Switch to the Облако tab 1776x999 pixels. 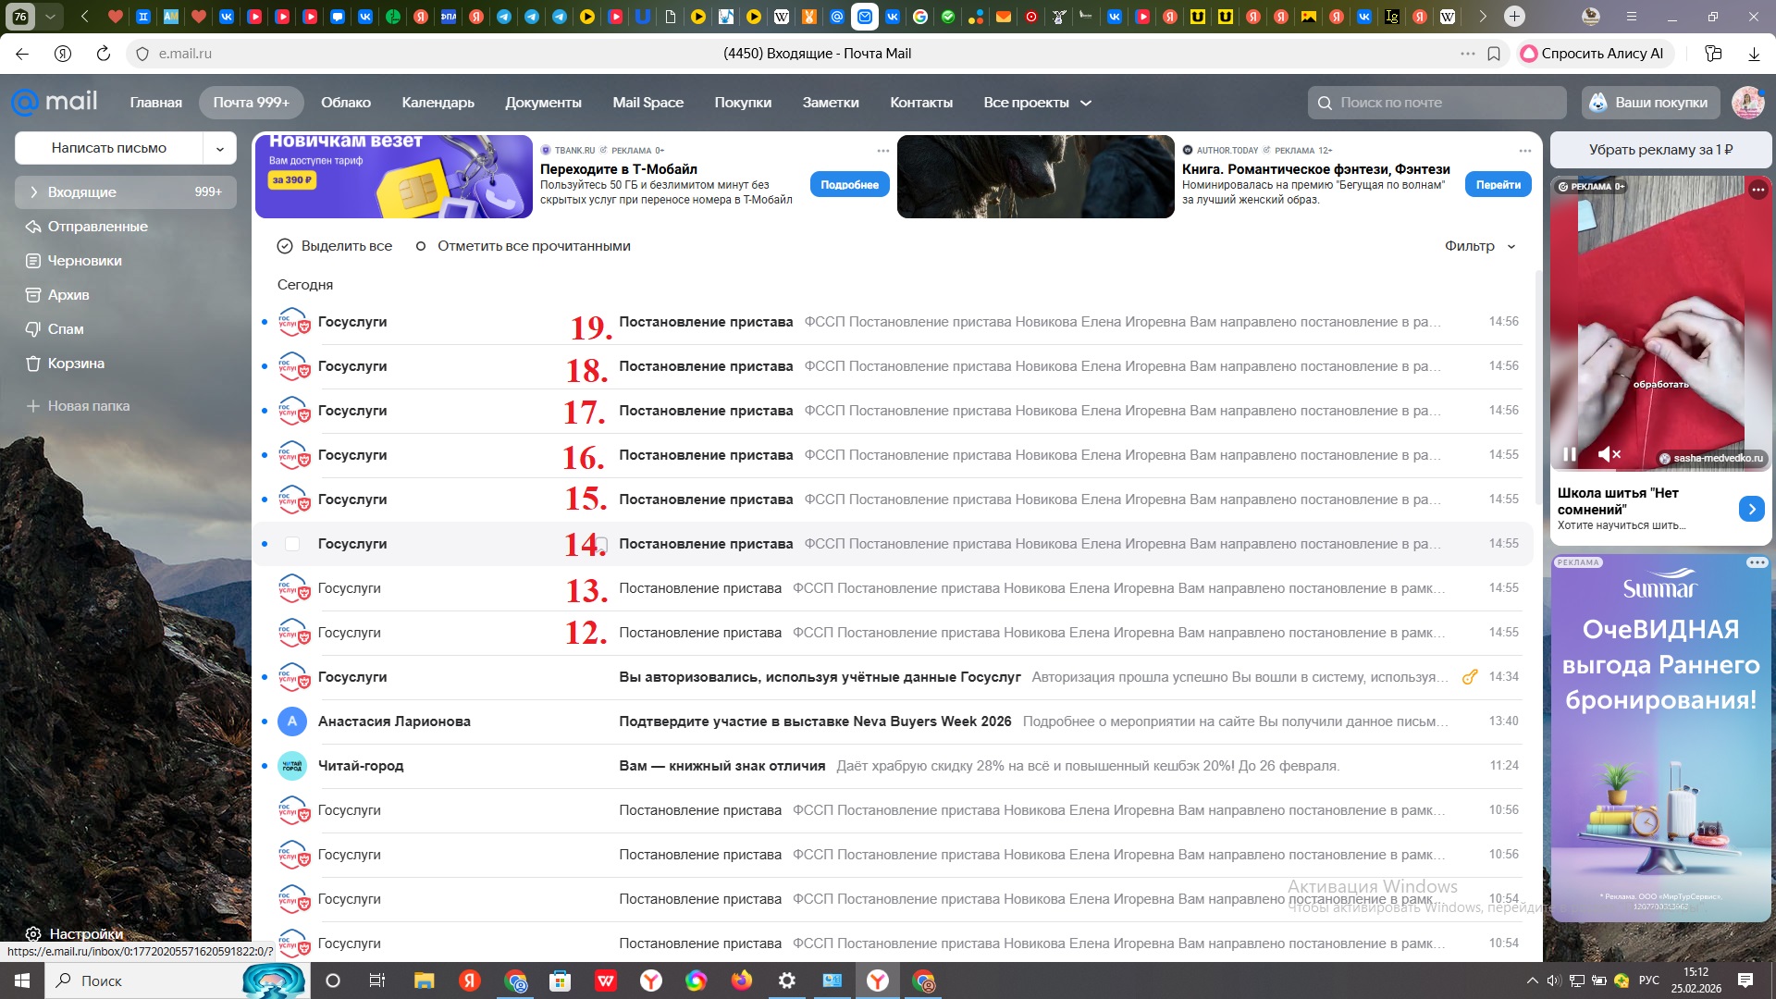[345, 103]
